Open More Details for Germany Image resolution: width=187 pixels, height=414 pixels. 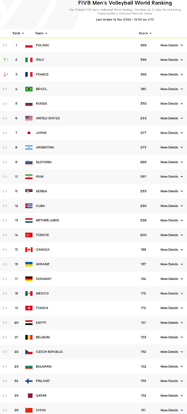171,279
